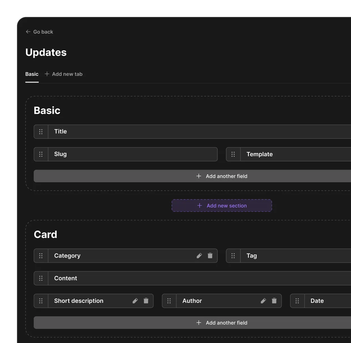351x343 pixels.
Task: Click Add new tab label
Action: 67,74
